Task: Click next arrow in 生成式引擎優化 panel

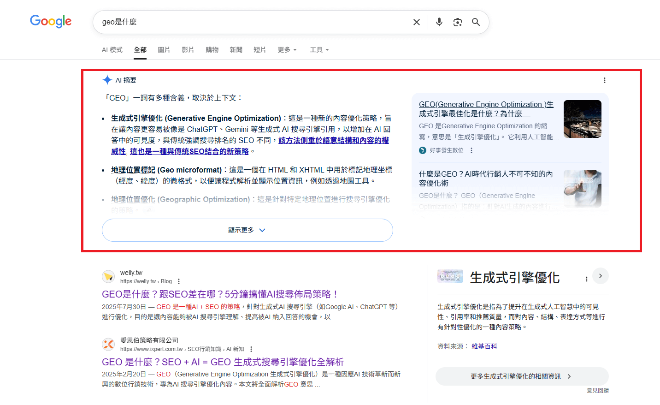Action: (x=600, y=276)
